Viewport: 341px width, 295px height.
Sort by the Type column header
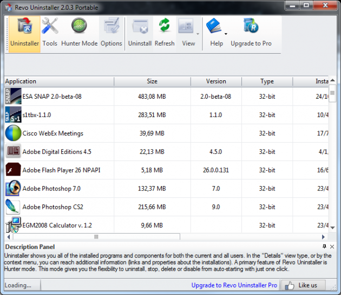click(267, 81)
